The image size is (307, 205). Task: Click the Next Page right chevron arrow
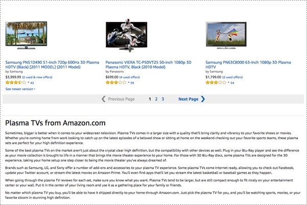pos(203,99)
